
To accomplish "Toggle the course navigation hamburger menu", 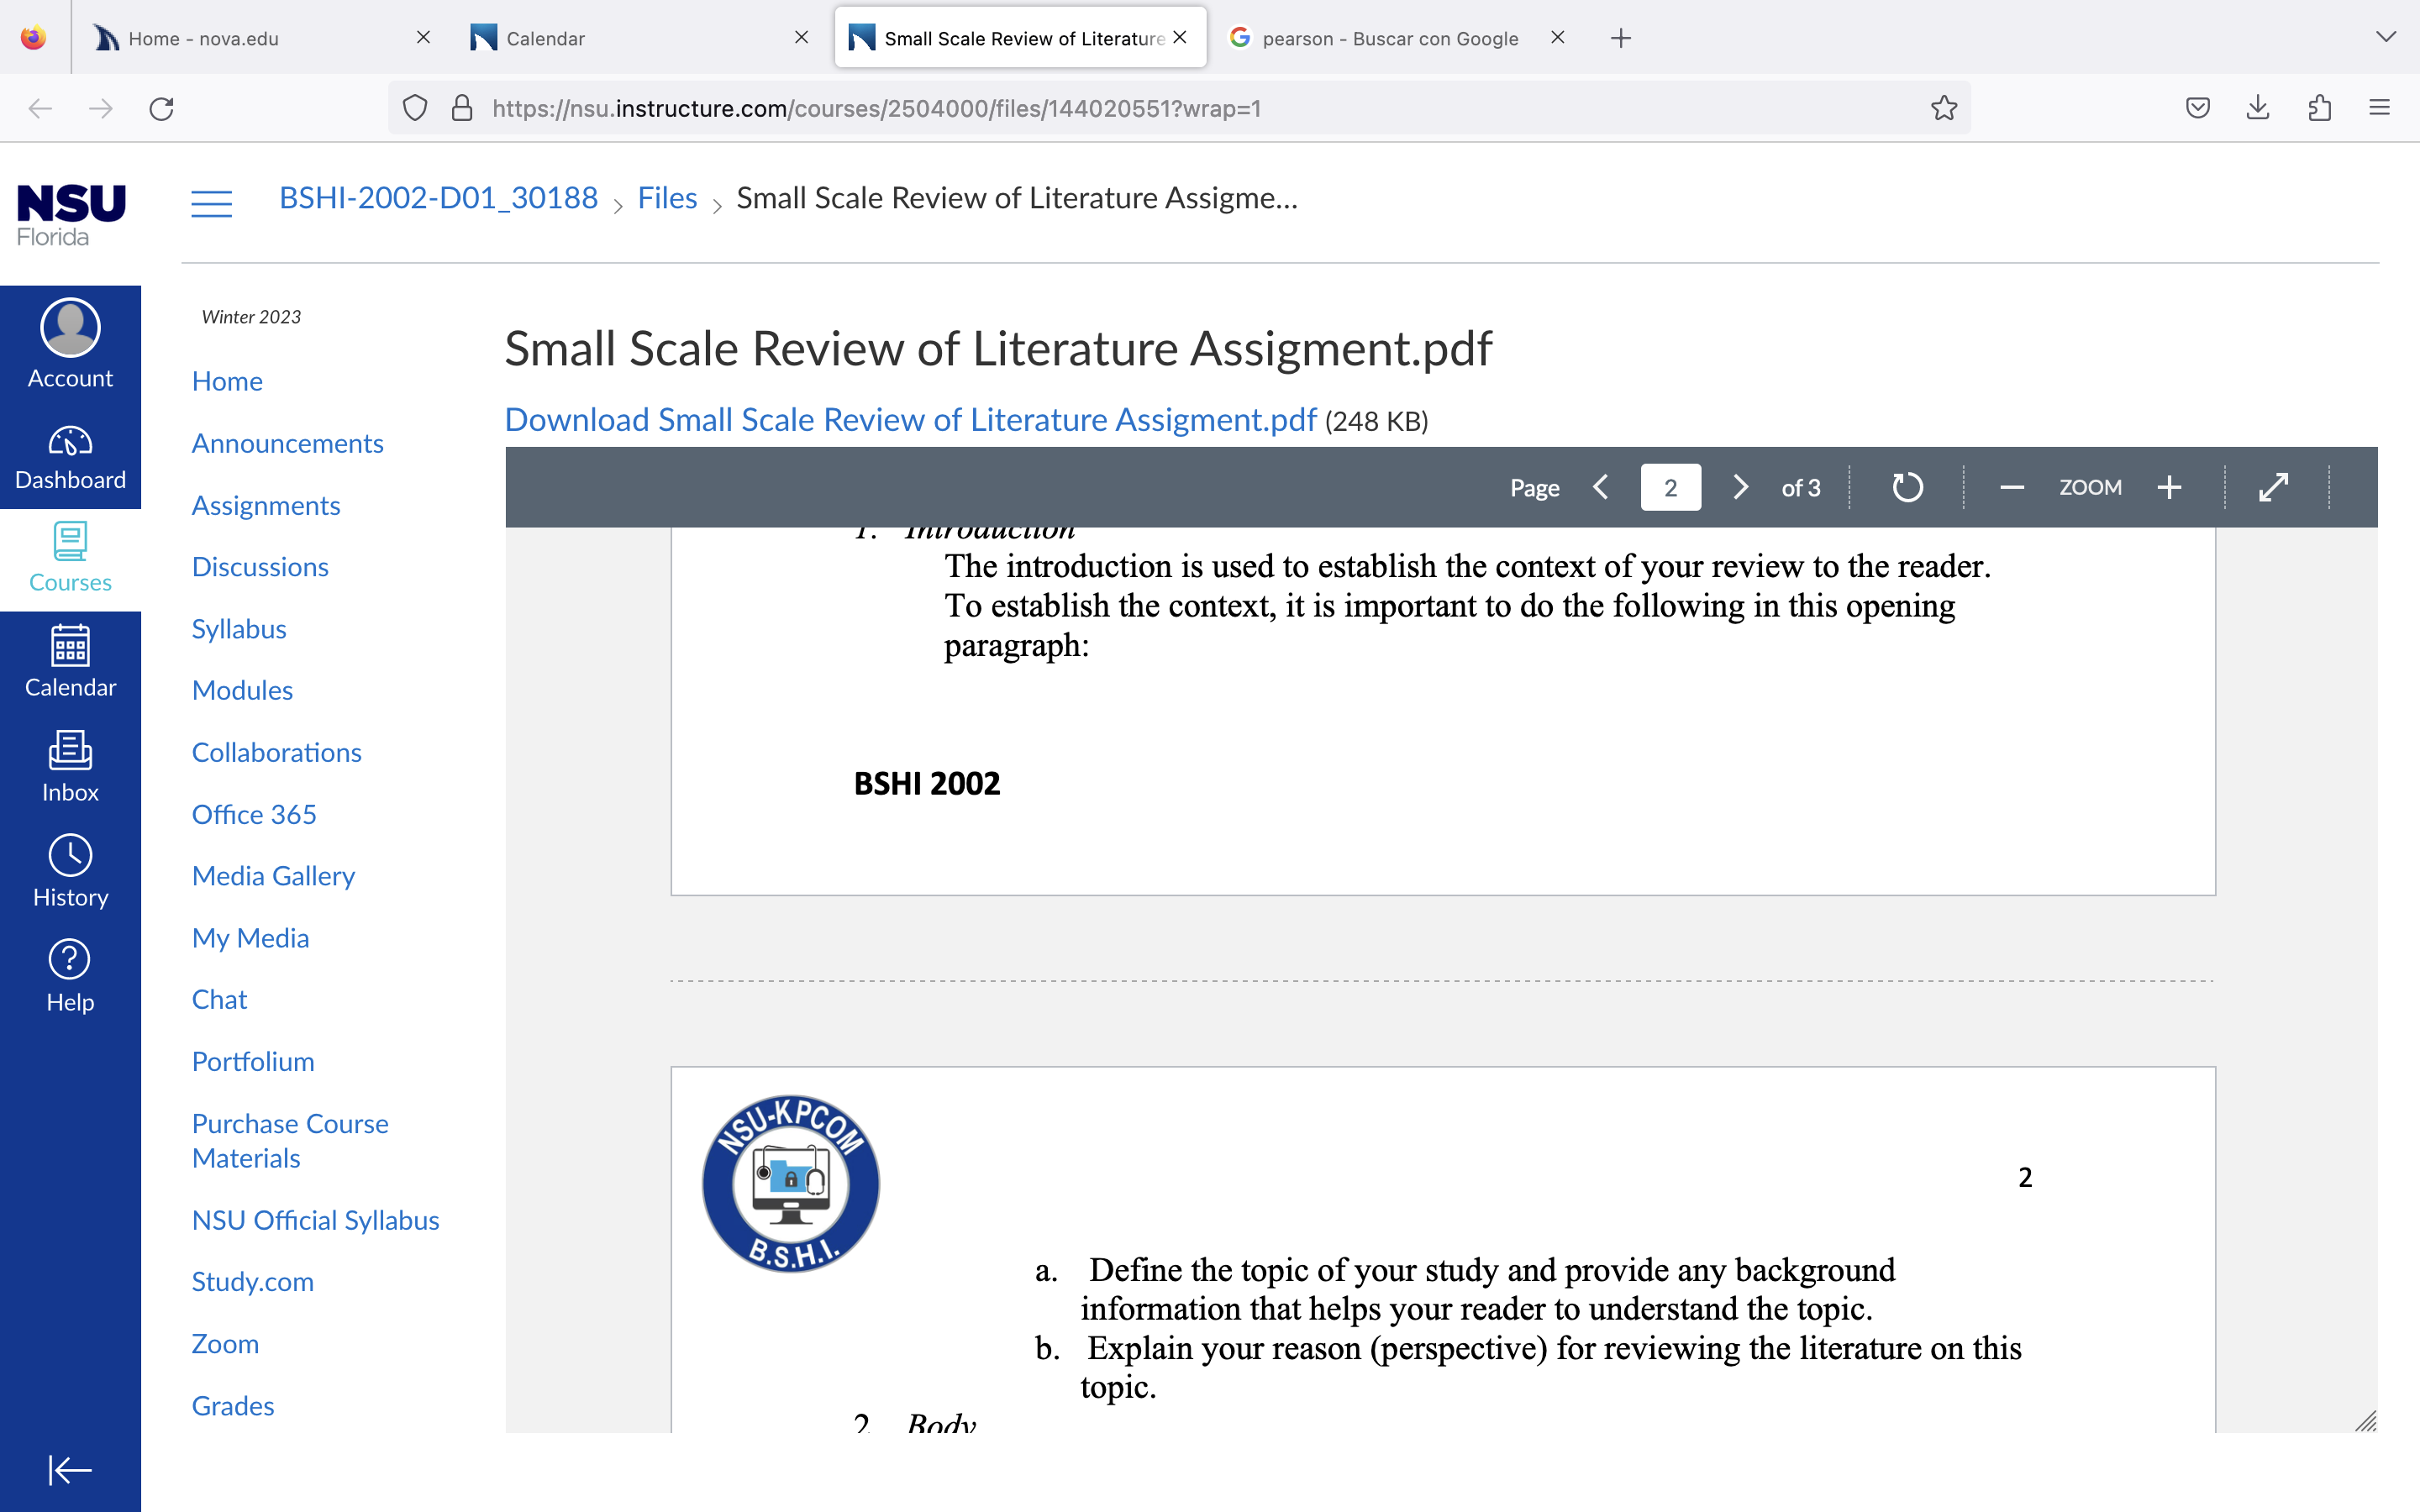I will pyautogui.click(x=211, y=204).
